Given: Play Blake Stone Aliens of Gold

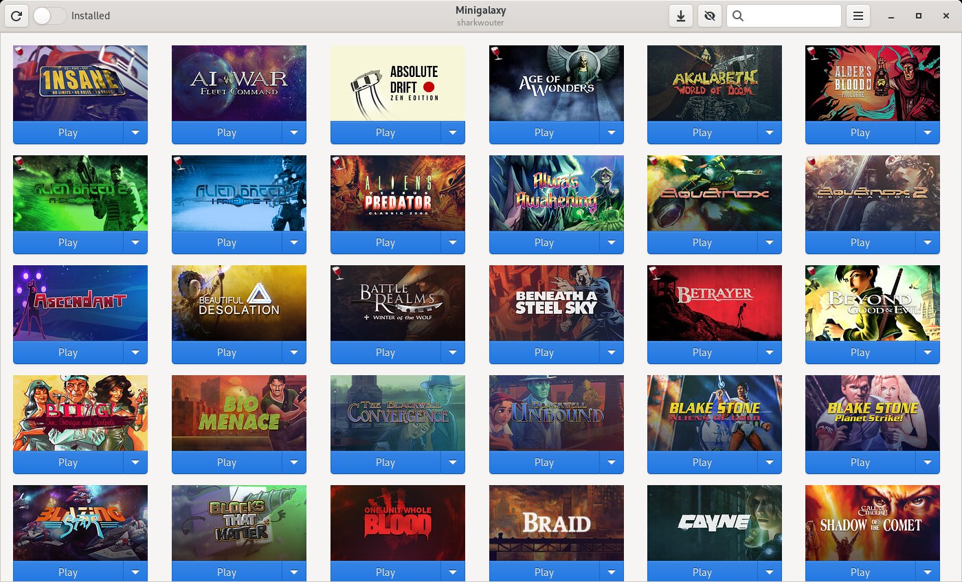Looking at the screenshot, I should [702, 462].
